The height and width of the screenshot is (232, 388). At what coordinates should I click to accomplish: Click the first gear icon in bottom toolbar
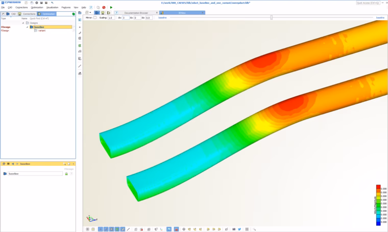(87, 229)
